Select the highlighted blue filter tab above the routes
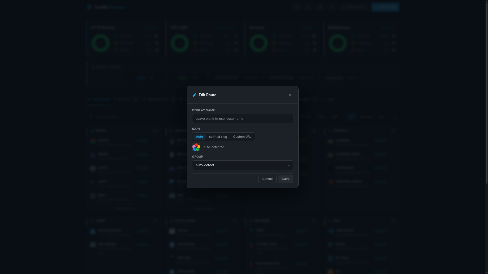Image resolution: width=488 pixels, height=274 pixels. [351, 117]
